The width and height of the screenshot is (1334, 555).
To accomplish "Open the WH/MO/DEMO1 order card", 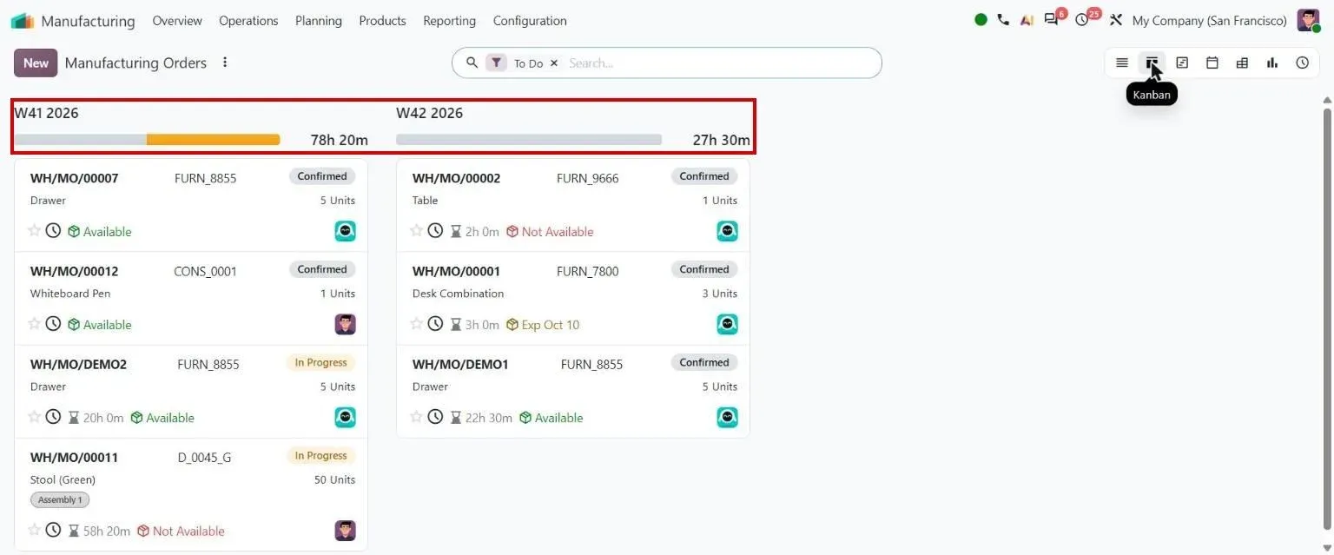I will tap(573, 391).
